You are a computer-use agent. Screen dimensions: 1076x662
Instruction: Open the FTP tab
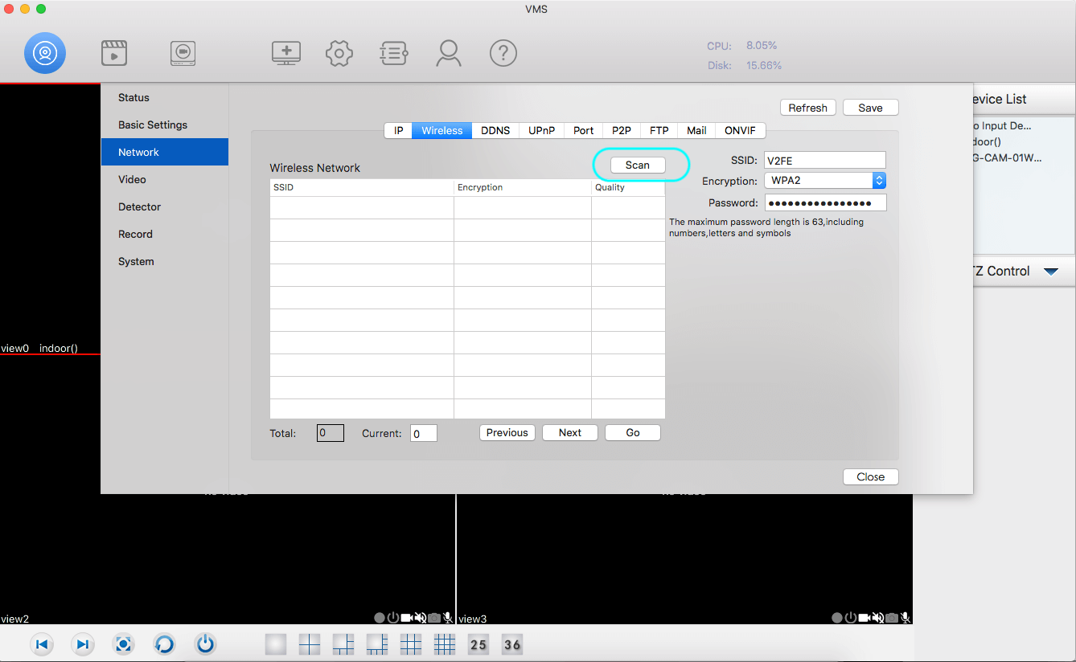tap(659, 130)
